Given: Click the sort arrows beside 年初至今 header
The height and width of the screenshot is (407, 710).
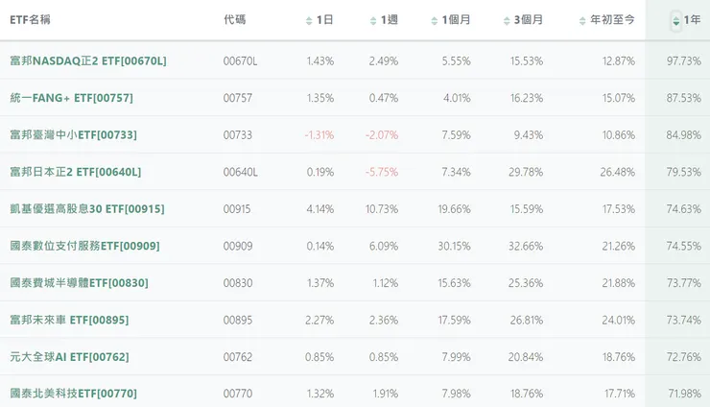Looking at the screenshot, I should click(582, 20).
